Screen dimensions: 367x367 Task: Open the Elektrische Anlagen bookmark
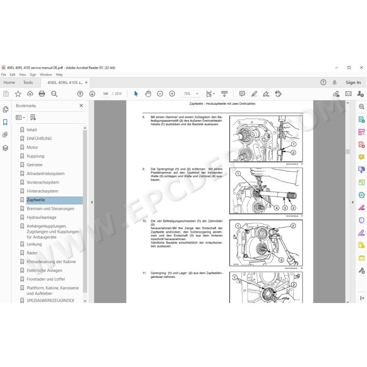click(44, 271)
